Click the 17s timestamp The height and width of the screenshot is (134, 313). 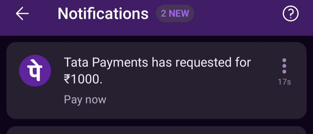pos(284,82)
